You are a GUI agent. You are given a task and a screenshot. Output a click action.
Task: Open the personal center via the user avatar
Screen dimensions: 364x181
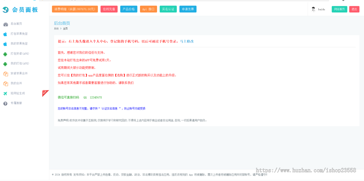coord(314,9)
